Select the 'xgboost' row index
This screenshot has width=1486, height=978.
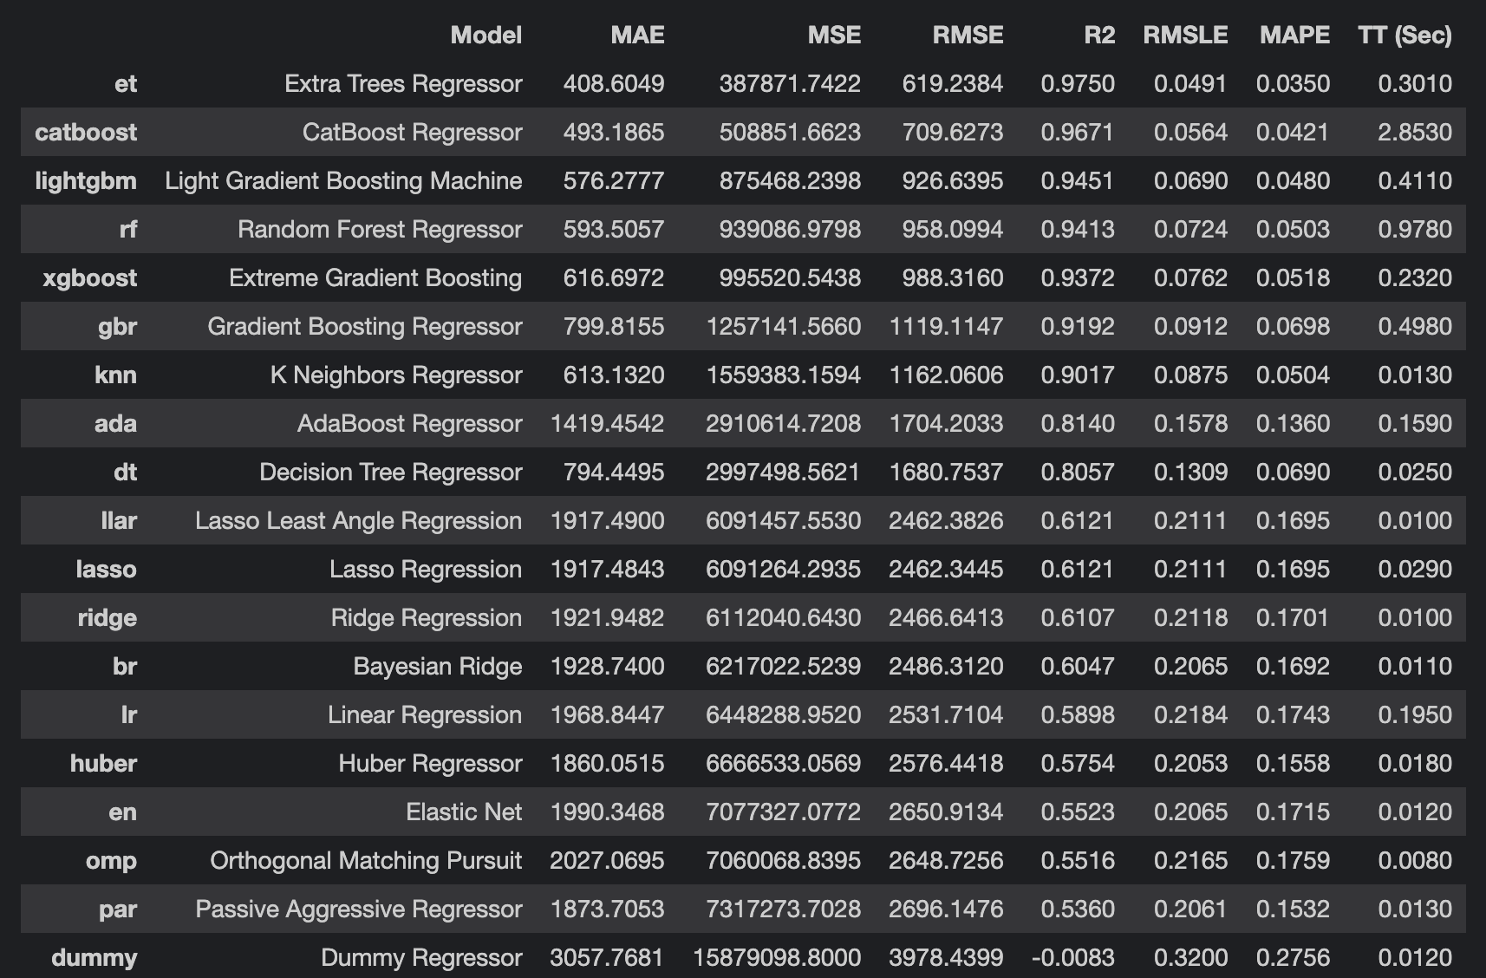click(x=90, y=277)
